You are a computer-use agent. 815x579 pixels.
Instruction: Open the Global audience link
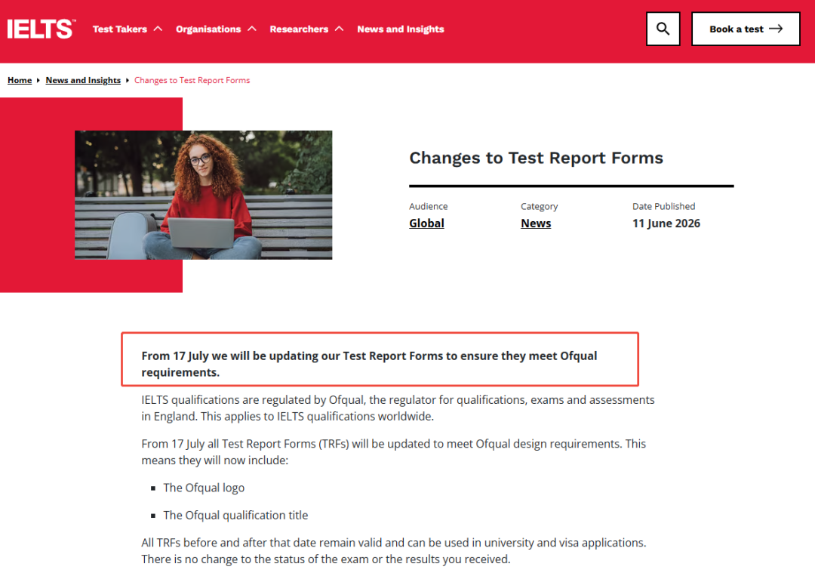[x=426, y=223]
